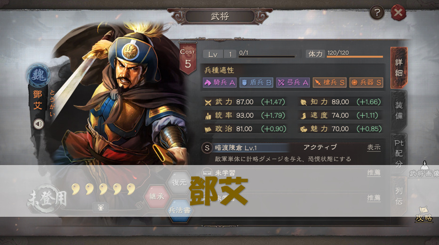Tap the 魏 faction emblem
The image size is (439, 245).
pos(39,75)
